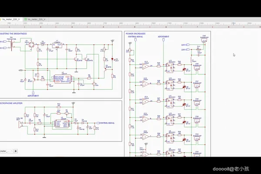
Task: Select the D1 bridge rectifier symbol
Action: pos(32,45)
